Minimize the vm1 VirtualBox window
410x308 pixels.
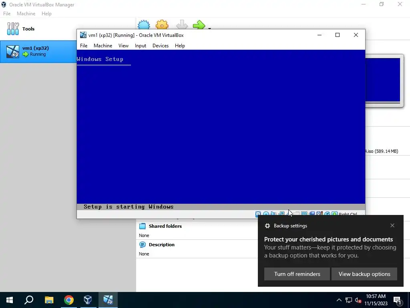coord(319,35)
